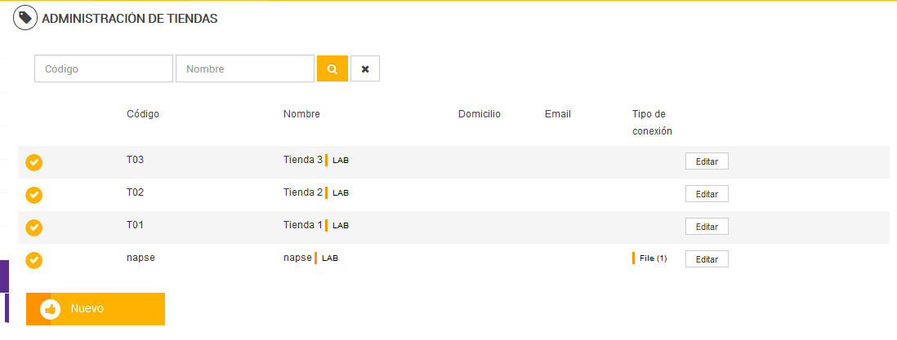
Task: Click the thumbs-up icon on Nuevo
Action: pyautogui.click(x=51, y=309)
